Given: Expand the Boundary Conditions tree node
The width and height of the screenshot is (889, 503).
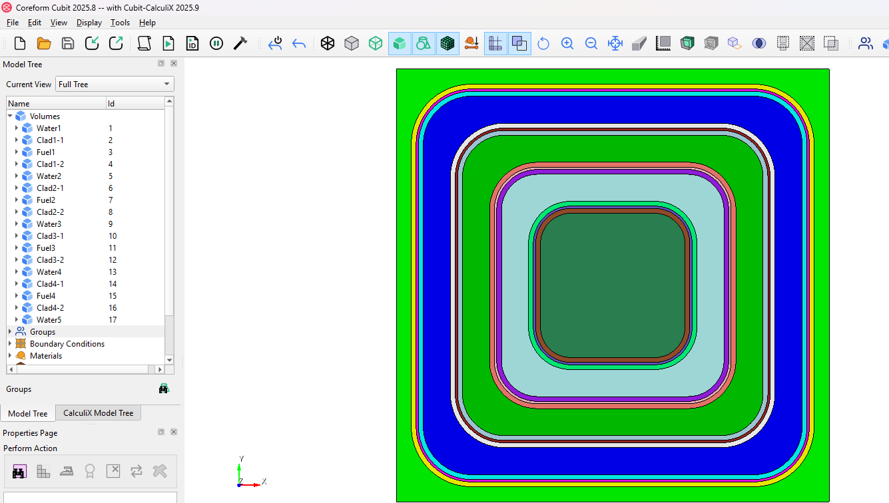Looking at the screenshot, I should (10, 344).
